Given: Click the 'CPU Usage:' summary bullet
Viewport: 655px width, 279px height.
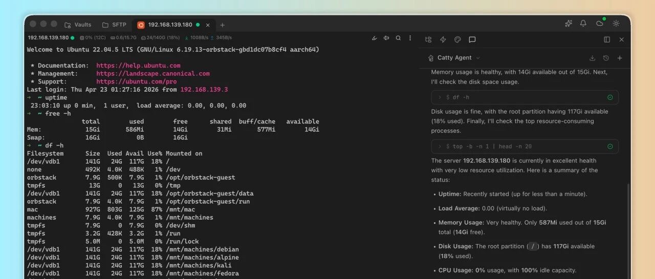Looking at the screenshot, I should pos(507,270).
